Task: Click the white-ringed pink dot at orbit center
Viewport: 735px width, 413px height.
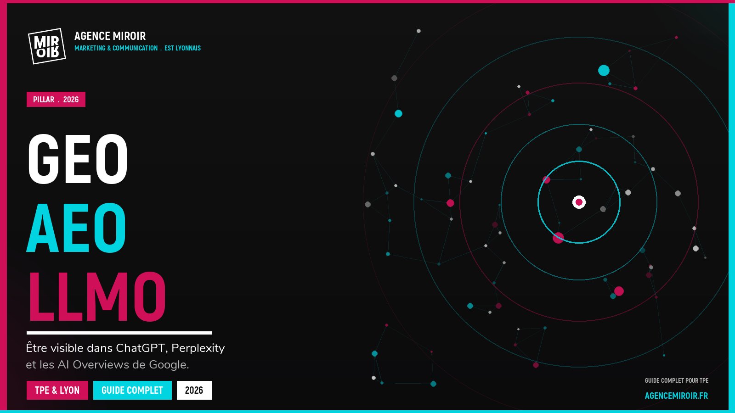Action: point(579,202)
